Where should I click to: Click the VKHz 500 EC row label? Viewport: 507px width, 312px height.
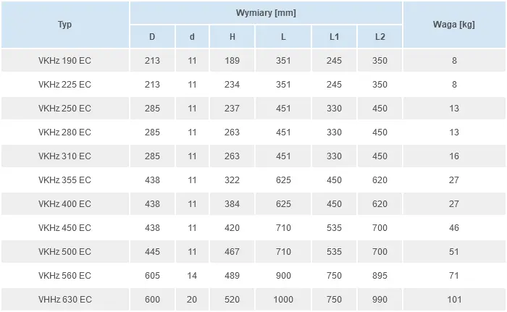pyautogui.click(x=64, y=252)
